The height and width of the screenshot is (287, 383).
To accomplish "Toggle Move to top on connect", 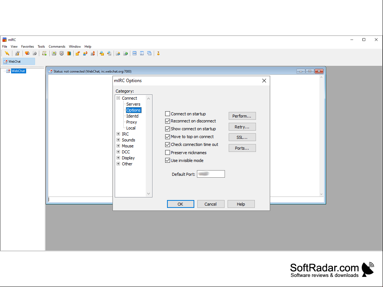I will click(x=167, y=137).
